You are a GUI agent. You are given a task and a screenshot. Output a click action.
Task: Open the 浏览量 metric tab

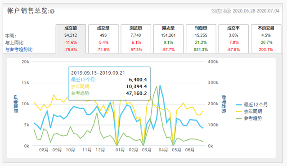(x=136, y=39)
